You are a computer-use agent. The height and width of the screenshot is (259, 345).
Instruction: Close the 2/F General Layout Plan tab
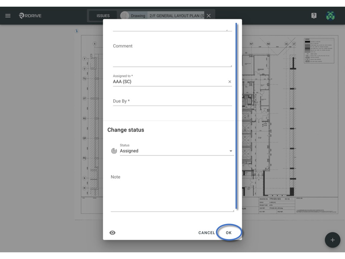pyautogui.click(x=209, y=16)
